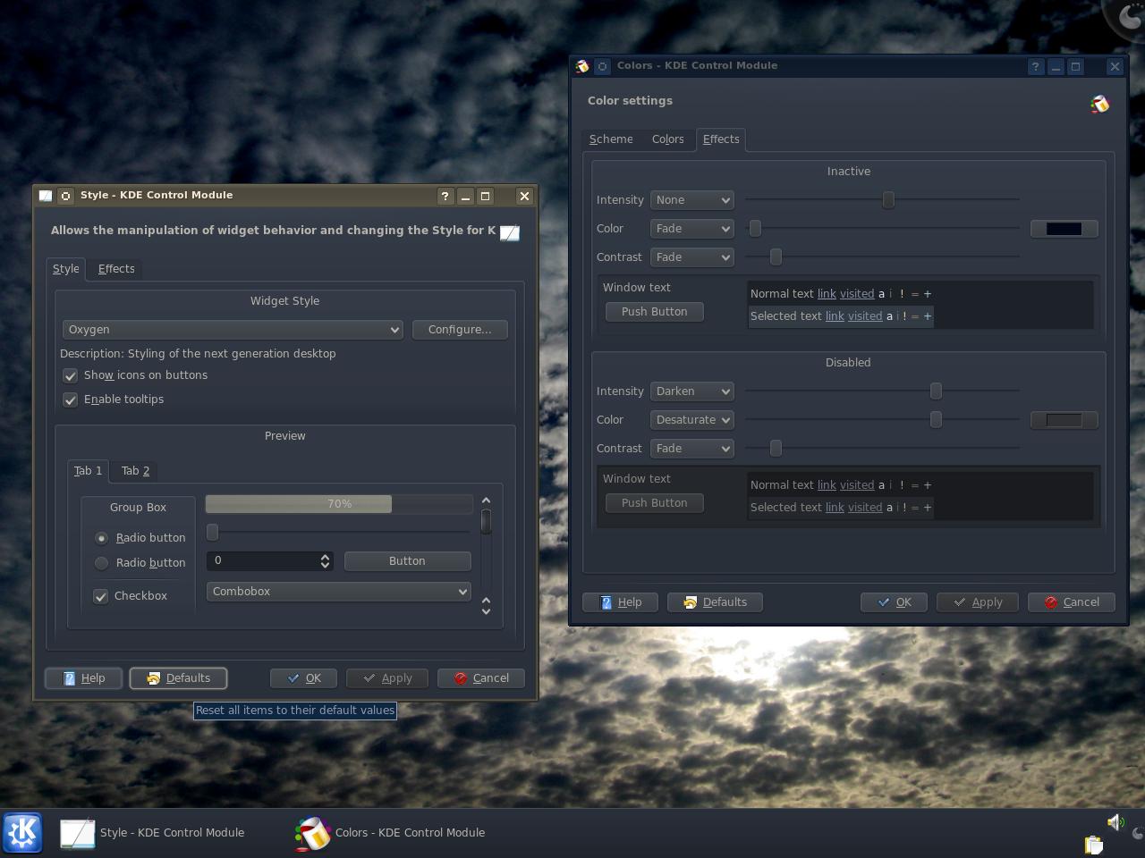
Task: Click the Style window title bar app icon
Action: tap(46, 196)
